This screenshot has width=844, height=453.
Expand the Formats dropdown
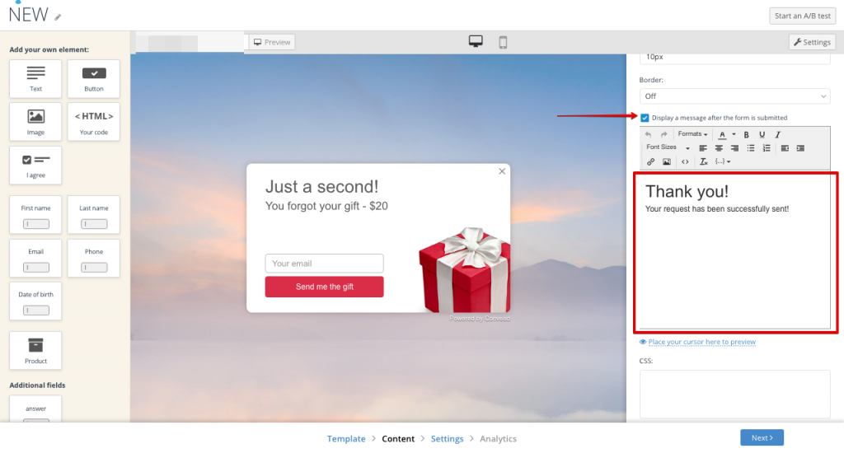[692, 134]
